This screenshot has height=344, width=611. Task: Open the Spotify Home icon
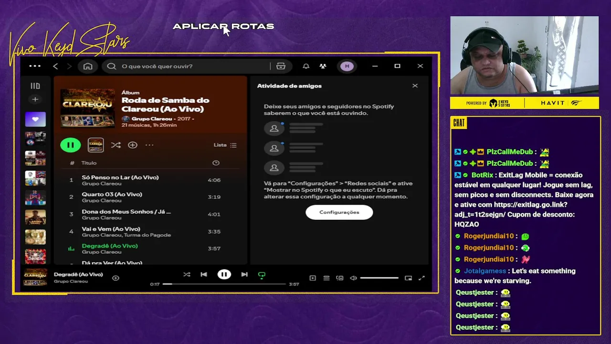click(88, 66)
